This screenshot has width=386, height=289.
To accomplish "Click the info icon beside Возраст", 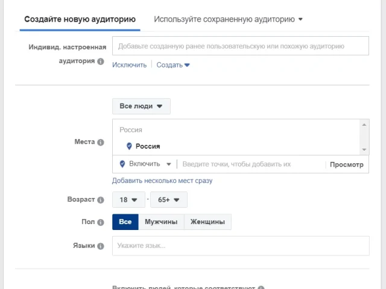I will pos(101,200).
